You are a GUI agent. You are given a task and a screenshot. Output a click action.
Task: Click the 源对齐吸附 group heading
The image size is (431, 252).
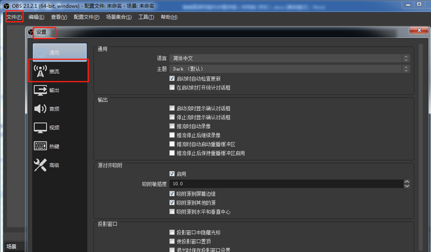(x=110, y=166)
